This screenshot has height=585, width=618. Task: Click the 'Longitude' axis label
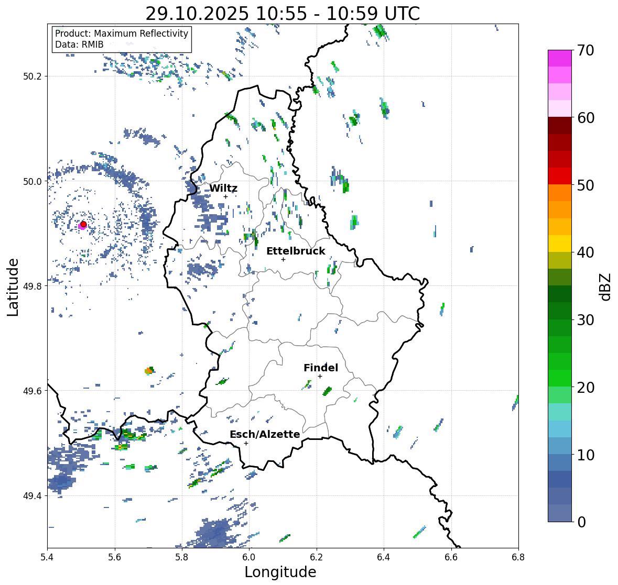(x=280, y=572)
